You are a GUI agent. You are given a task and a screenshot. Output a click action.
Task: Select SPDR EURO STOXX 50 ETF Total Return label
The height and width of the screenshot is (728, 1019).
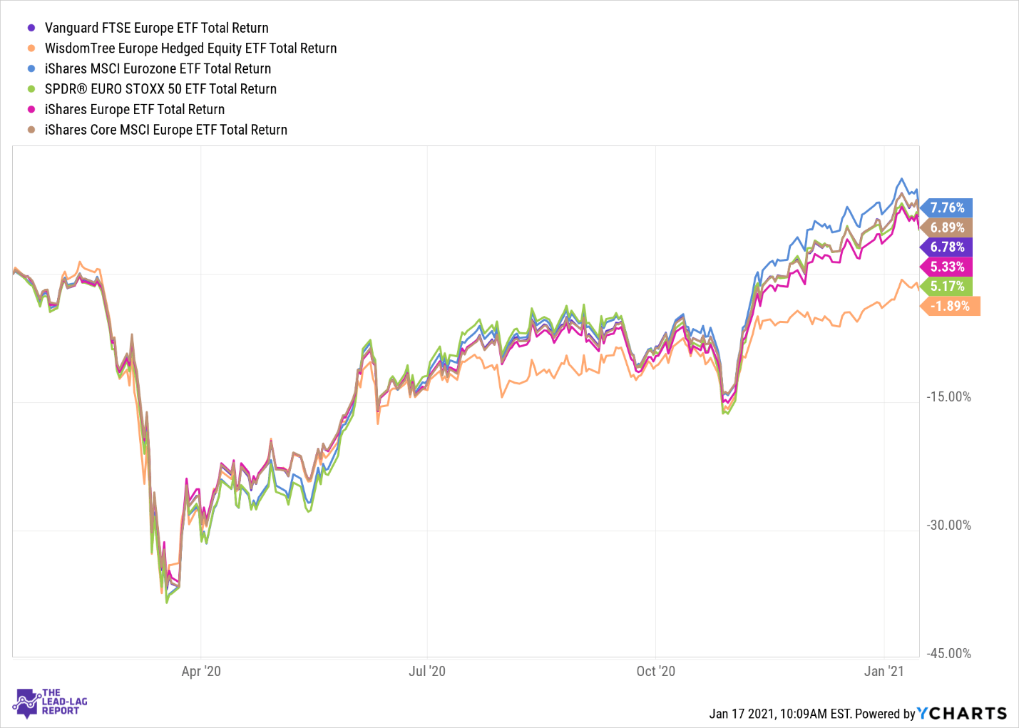click(160, 89)
